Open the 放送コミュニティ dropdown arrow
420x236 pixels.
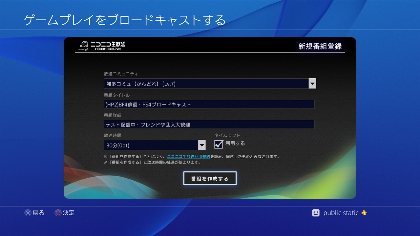tap(312, 84)
